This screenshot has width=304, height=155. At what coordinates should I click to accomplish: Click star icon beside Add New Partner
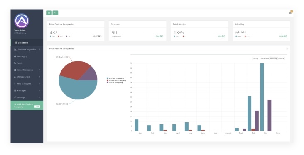(15, 104)
